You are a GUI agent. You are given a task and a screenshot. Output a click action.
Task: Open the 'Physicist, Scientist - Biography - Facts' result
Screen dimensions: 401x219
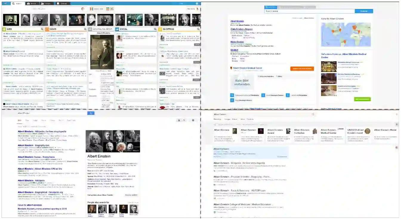[242, 177]
